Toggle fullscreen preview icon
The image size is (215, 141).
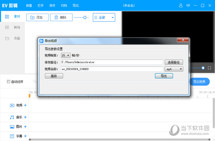coord(209,68)
